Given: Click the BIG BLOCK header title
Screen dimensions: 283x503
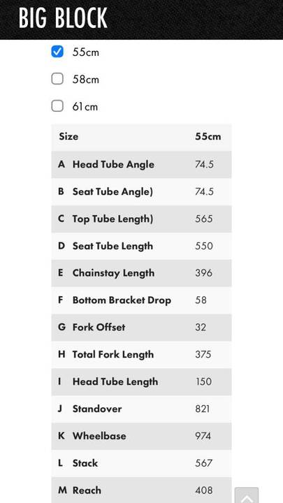Looking at the screenshot, I should coord(63,18).
